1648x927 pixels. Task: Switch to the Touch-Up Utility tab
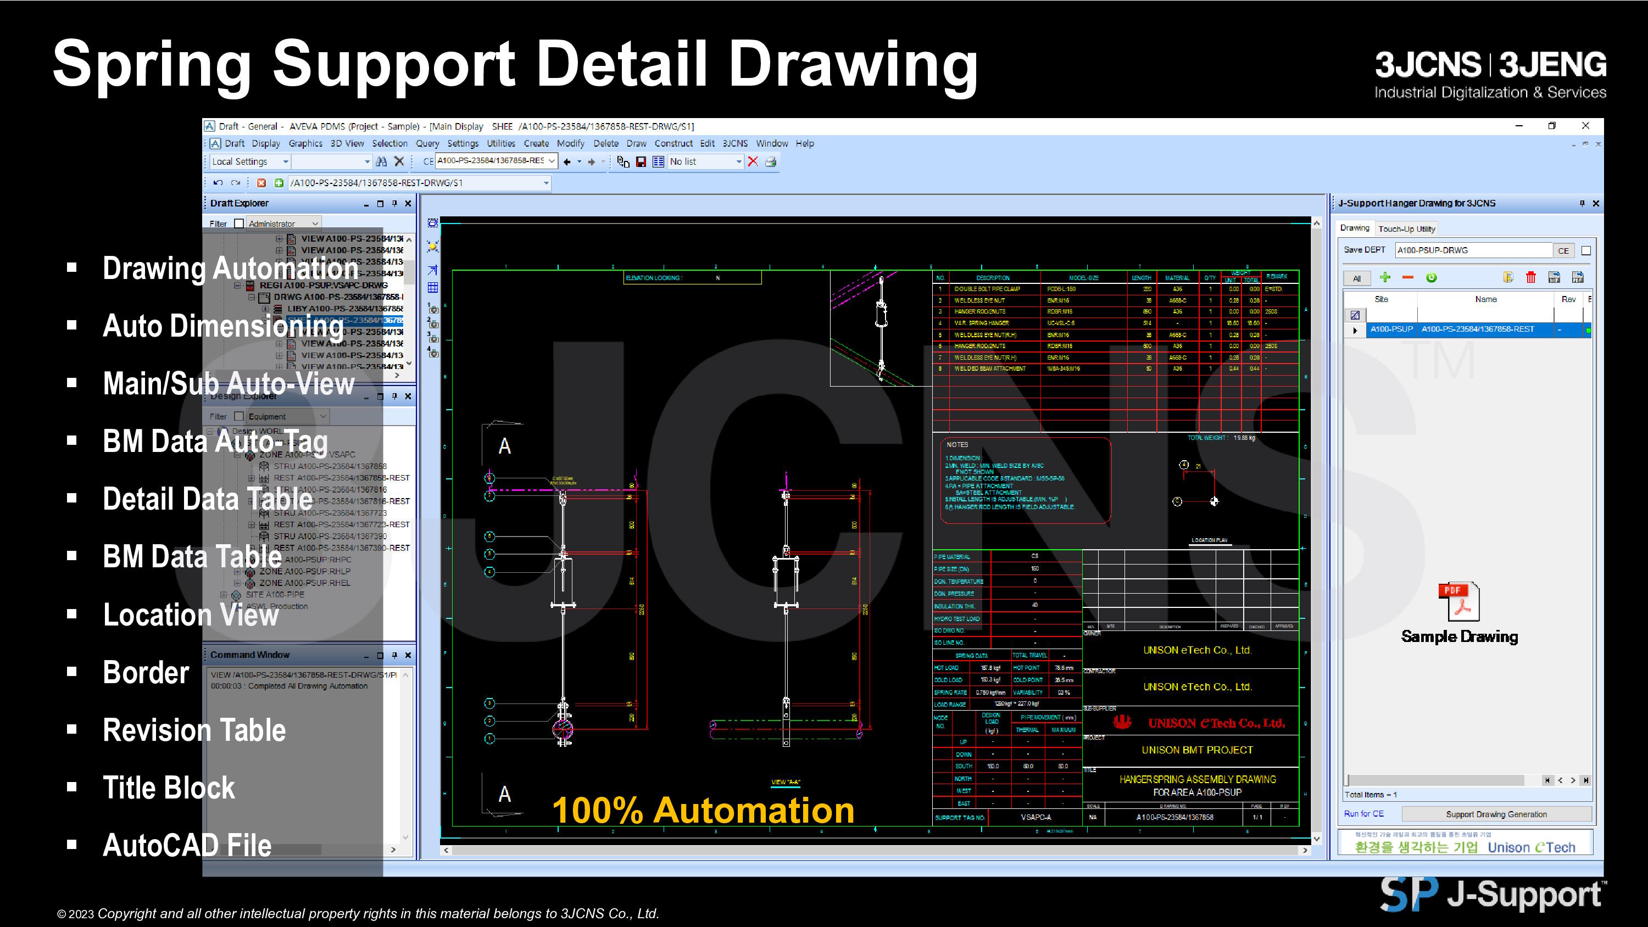coord(1407,229)
